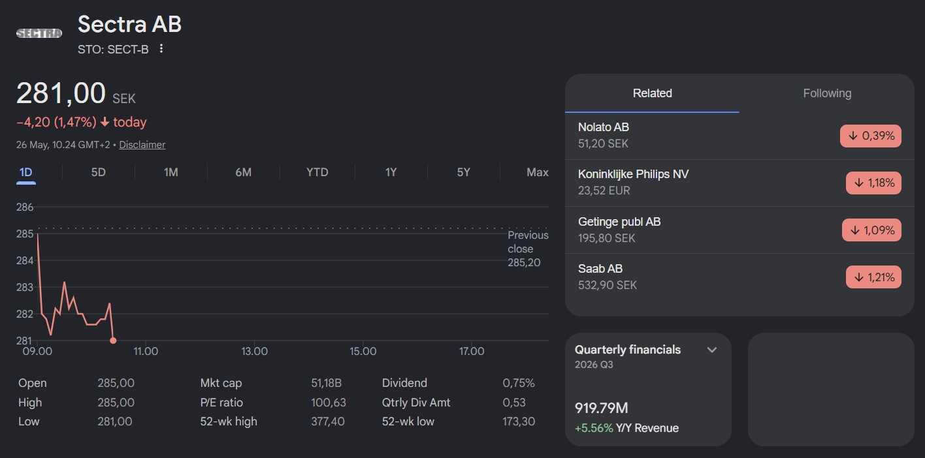Viewport: 925px width, 458px height.
Task: Show the 6M chart range
Action: tap(243, 172)
